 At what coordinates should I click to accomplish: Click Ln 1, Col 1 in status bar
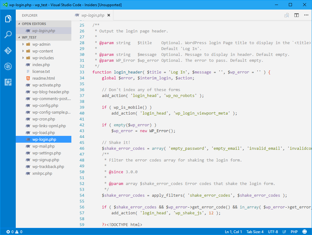(x=233, y=232)
